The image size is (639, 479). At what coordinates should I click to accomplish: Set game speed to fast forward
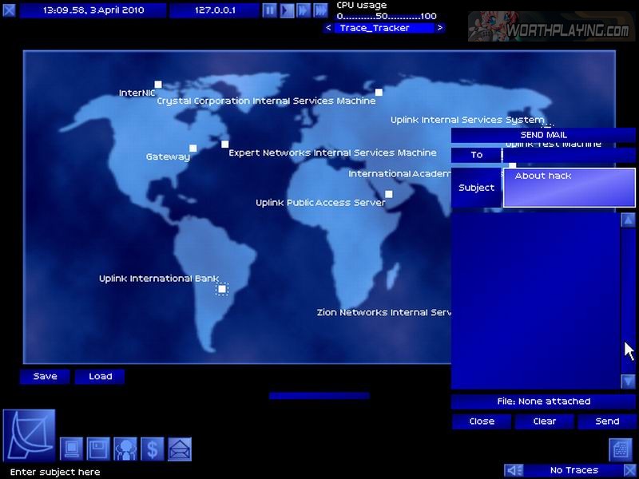click(x=304, y=10)
